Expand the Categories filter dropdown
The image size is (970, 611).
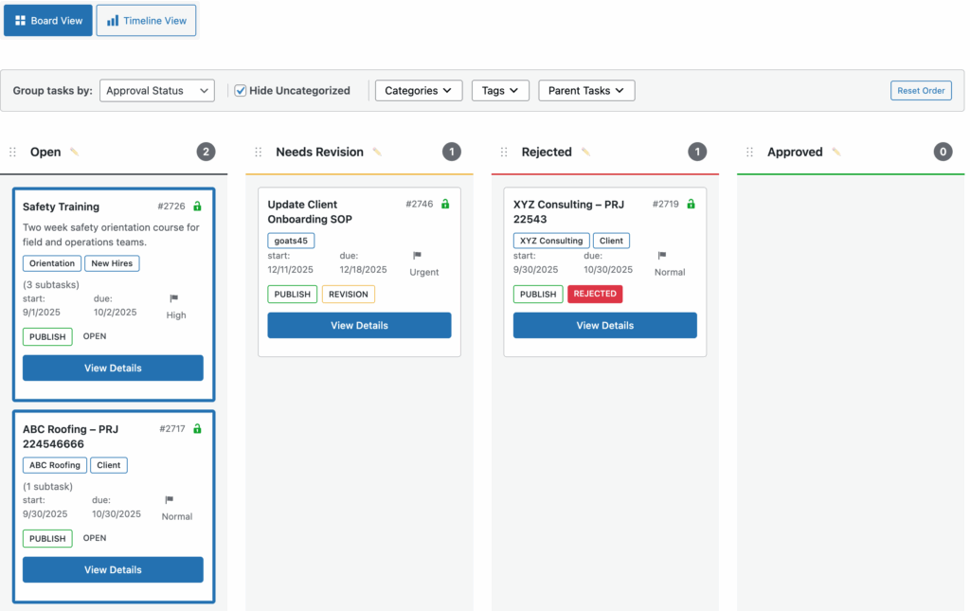coord(419,91)
